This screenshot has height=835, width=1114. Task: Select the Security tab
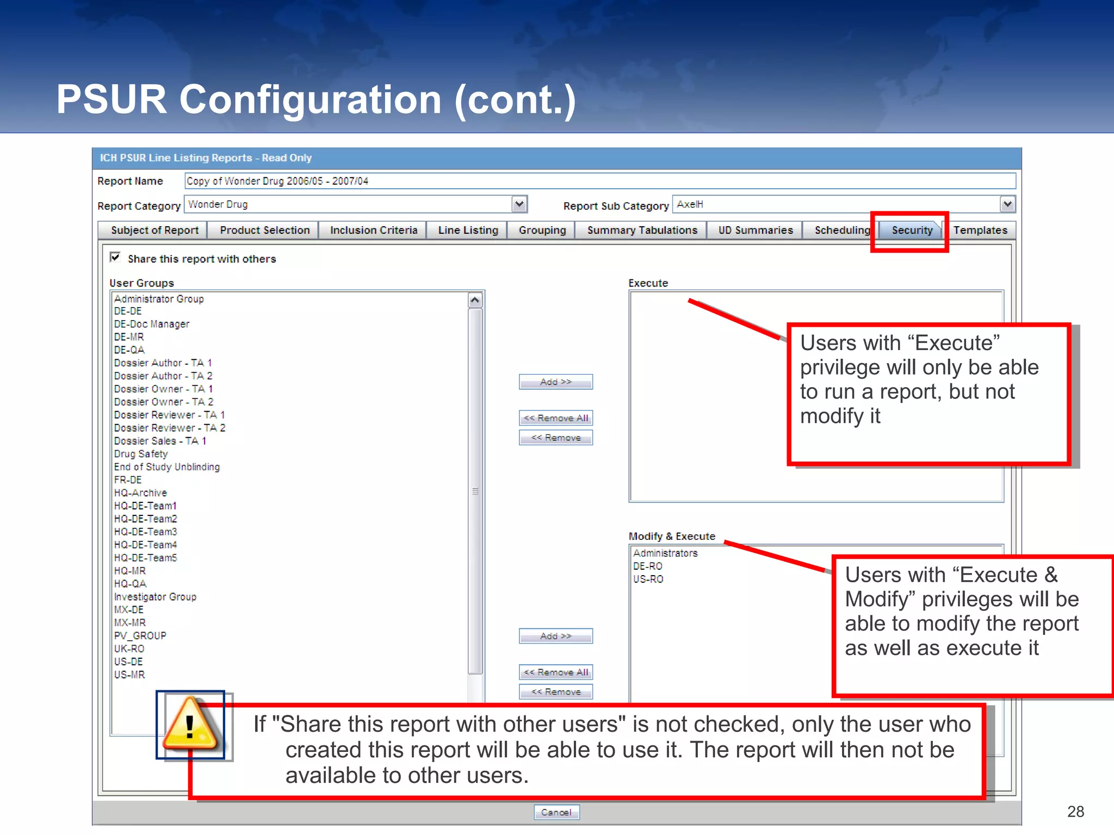[912, 230]
